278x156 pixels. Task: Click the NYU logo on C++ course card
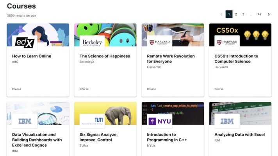pyautogui.click(x=159, y=121)
